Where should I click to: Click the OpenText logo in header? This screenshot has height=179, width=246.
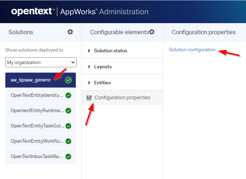(32, 12)
